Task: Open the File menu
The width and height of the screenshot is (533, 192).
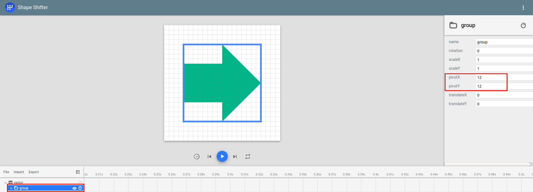Action: coord(6,172)
